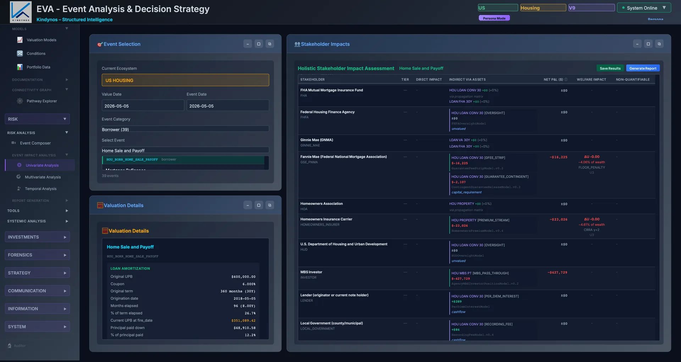Screen dimensions: 681x362
Task: Click the Housing sector chip
Action: click(543, 8)
